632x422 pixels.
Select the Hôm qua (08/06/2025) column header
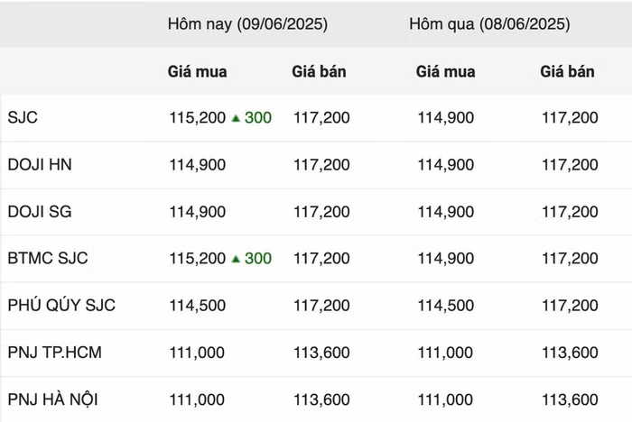point(489,24)
